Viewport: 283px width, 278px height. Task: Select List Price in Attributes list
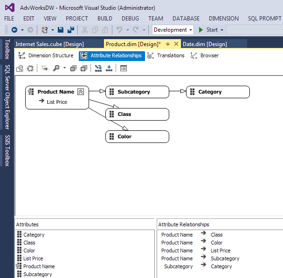tap(33, 258)
